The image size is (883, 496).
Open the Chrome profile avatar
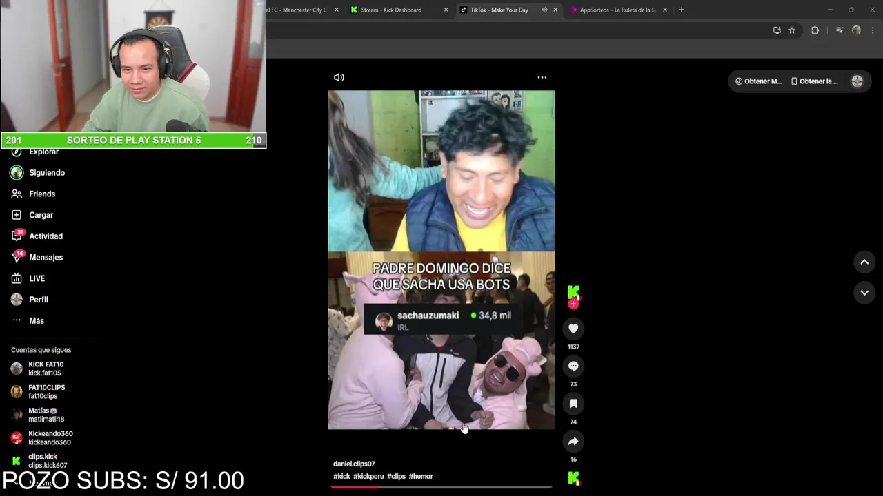coord(856,30)
